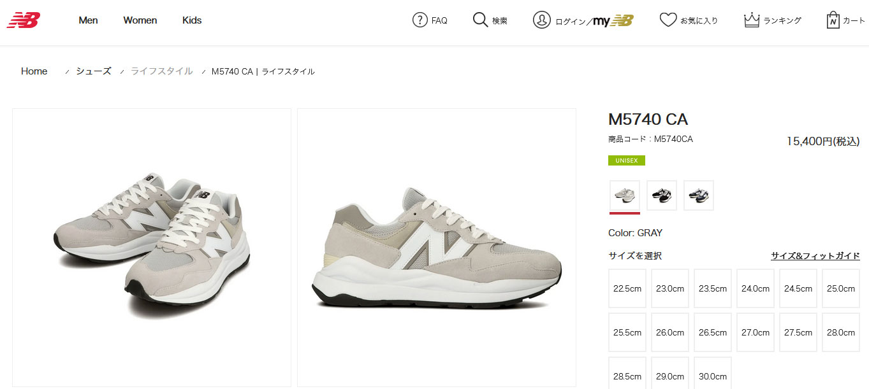Open the side-view shoe product image
The height and width of the screenshot is (389, 869).
(437, 248)
